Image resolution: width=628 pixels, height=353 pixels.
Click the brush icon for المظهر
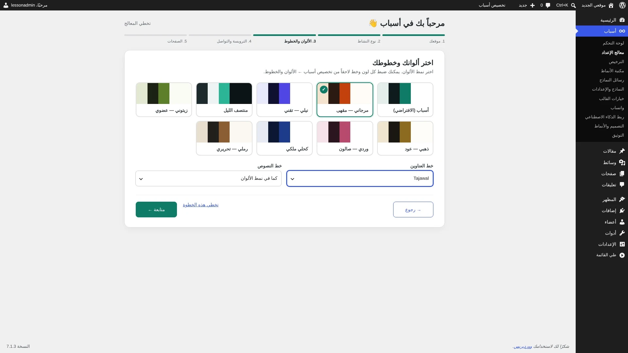622,199
